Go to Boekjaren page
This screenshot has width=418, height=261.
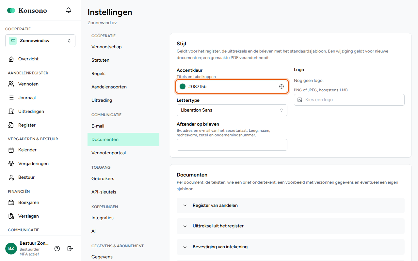(40, 203)
